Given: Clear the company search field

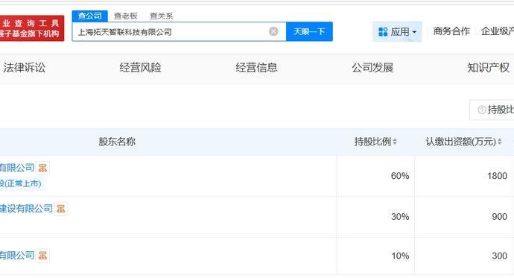Looking at the screenshot, I should click(273, 31).
